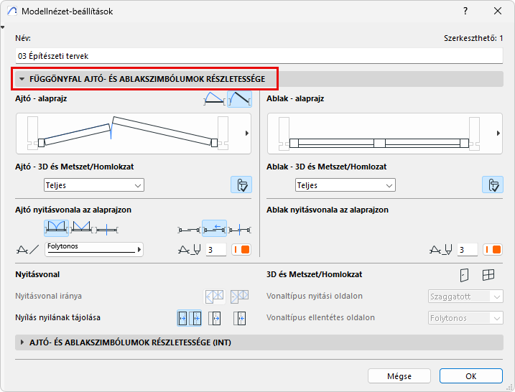The height and width of the screenshot is (392, 515).
Task: Click the window floor plan preview thumbnail
Action: 384,134
